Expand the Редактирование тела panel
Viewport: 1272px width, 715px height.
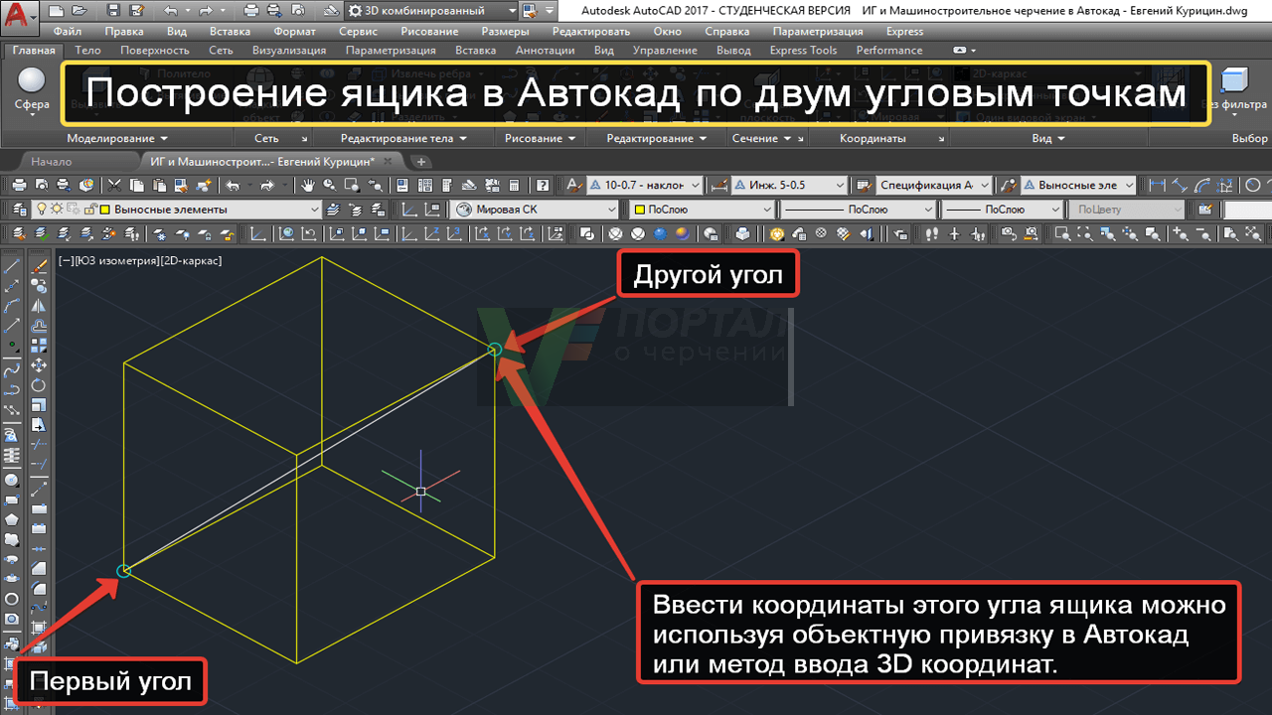click(x=403, y=139)
